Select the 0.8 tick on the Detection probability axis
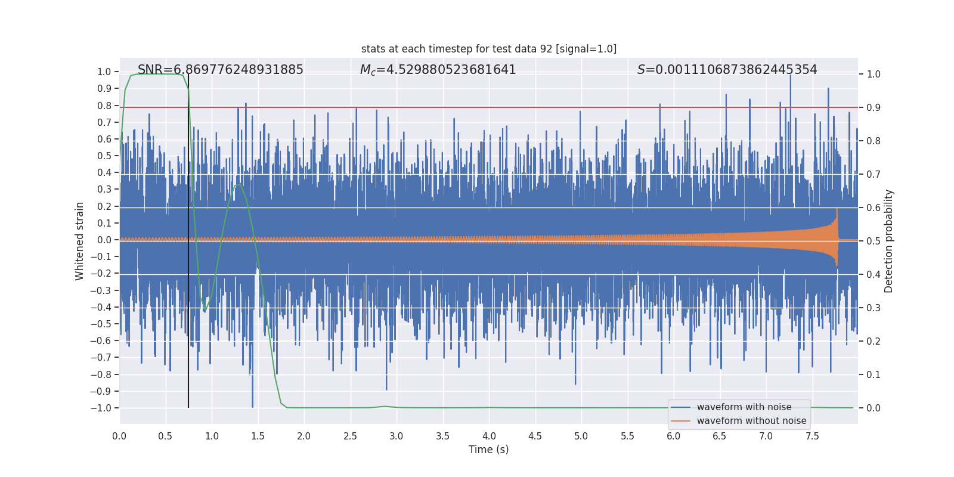The width and height of the screenshot is (954, 477). coord(874,141)
